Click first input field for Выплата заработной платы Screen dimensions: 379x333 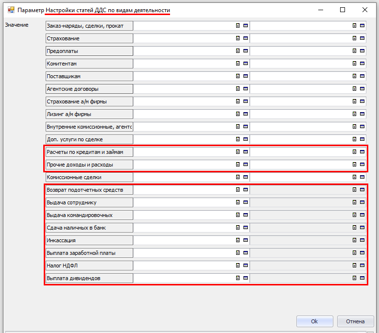[x=184, y=253]
